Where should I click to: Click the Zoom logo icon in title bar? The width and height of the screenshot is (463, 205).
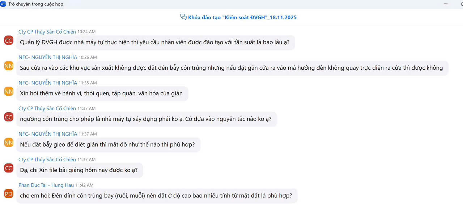coord(3,4)
